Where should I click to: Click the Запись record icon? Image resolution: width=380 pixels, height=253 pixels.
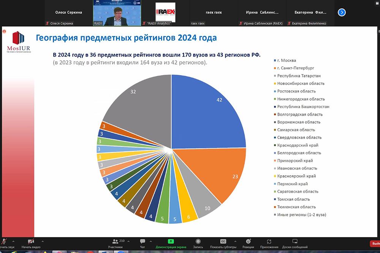click(198, 242)
